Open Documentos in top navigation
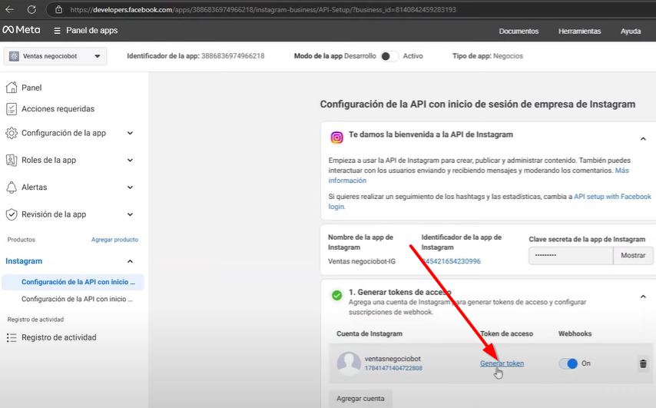The image size is (656, 408). click(x=519, y=31)
